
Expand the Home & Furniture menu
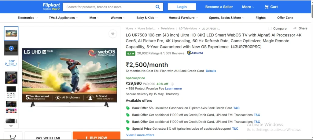click(x=183, y=18)
